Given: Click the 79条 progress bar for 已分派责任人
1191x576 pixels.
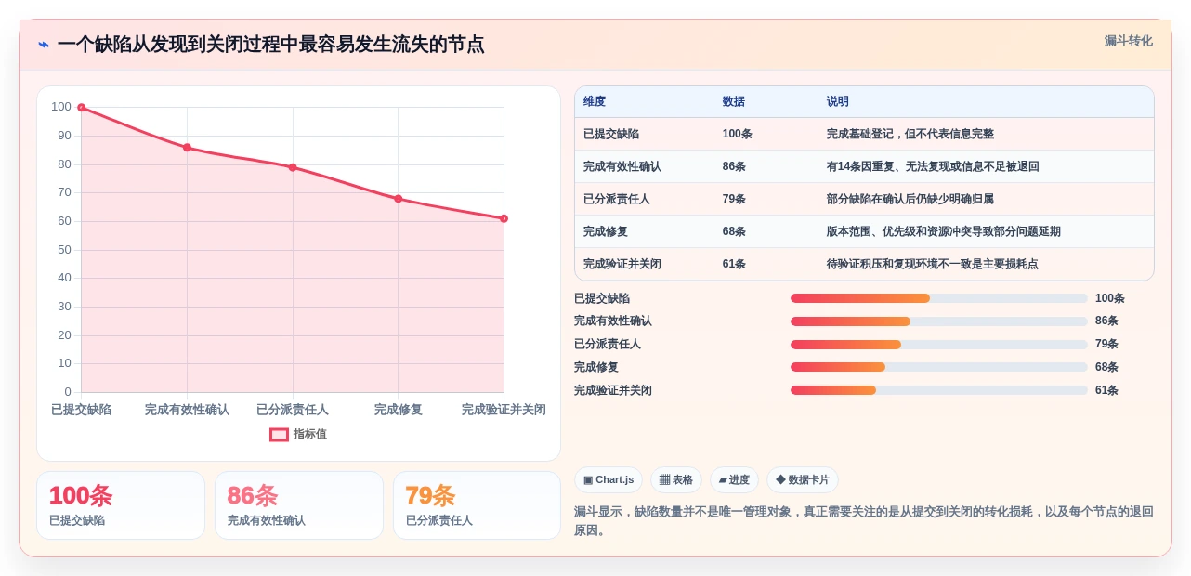Looking at the screenshot, I should tap(939, 345).
